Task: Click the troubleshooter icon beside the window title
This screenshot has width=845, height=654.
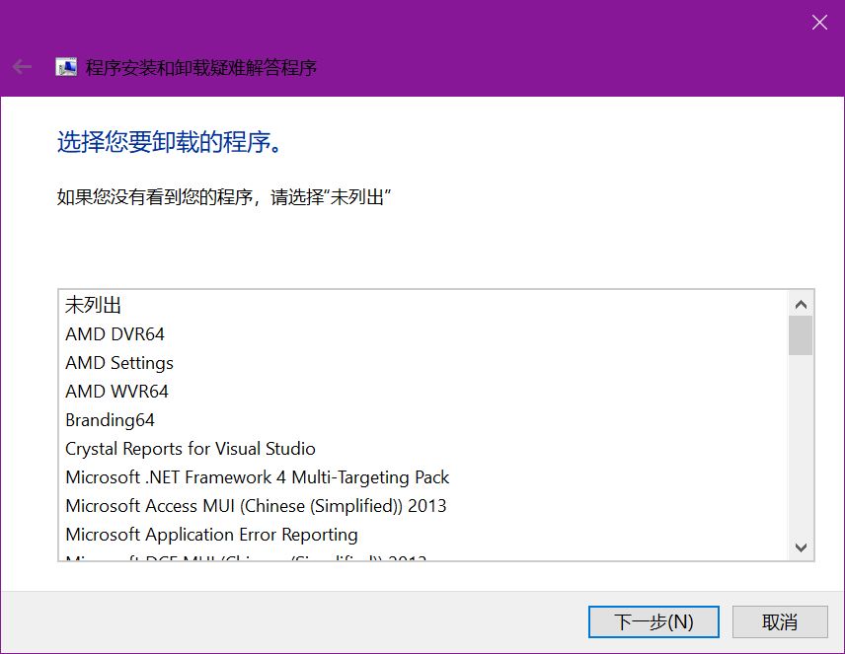Action: tap(66, 67)
